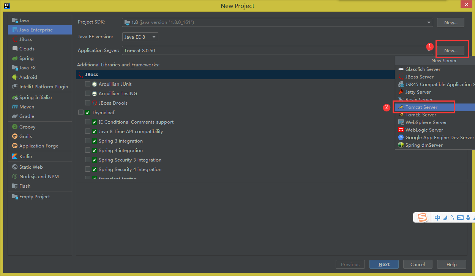Pick the Groovy icon

coord(15,127)
